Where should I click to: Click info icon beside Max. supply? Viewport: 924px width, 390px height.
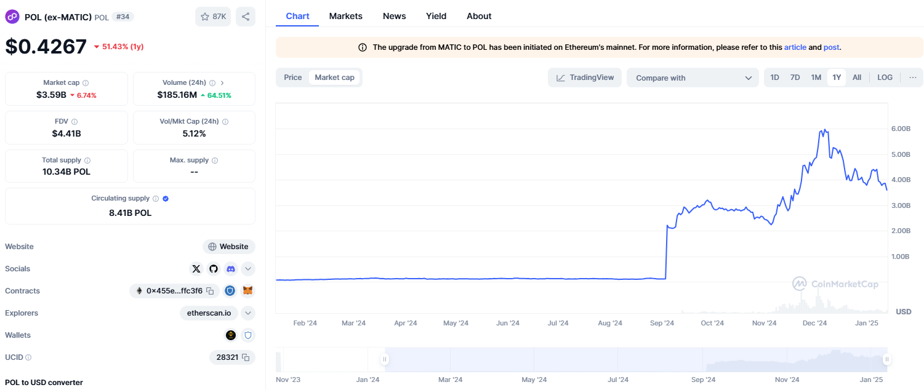(215, 161)
